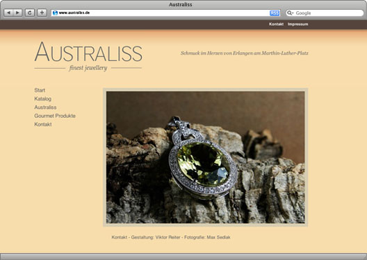Open the RSS feed badge
The image size is (367, 260).
tap(275, 13)
